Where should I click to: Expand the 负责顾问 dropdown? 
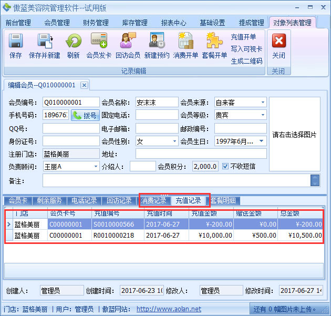95,166
